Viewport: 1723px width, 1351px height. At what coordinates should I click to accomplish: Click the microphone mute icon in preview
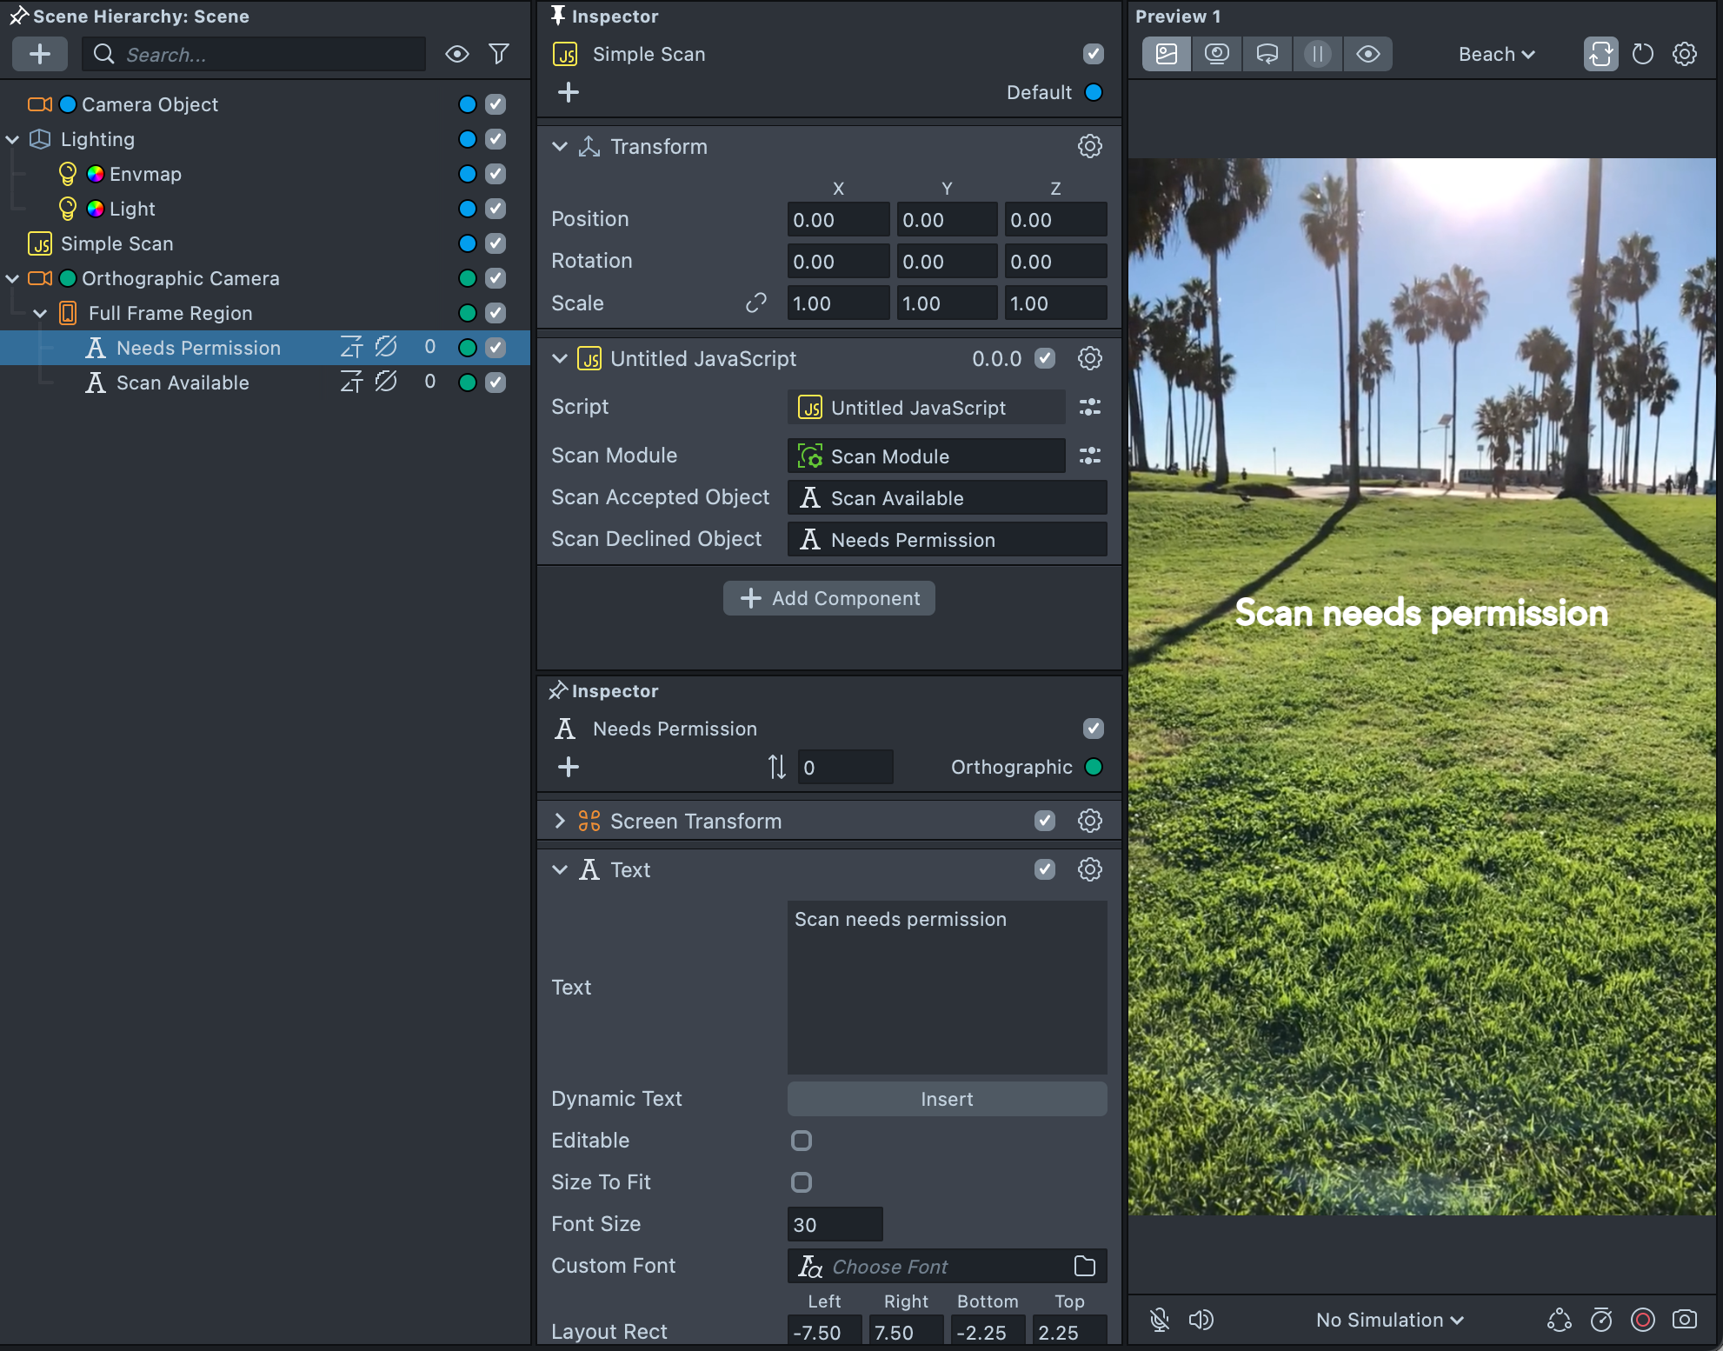coord(1159,1320)
